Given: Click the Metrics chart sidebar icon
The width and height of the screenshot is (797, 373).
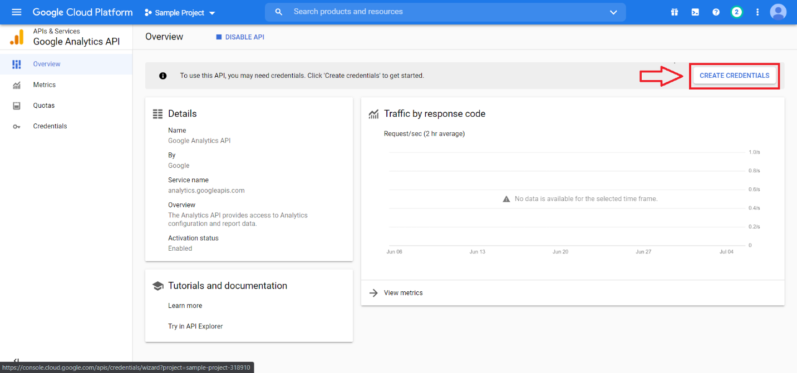Looking at the screenshot, I should point(17,85).
